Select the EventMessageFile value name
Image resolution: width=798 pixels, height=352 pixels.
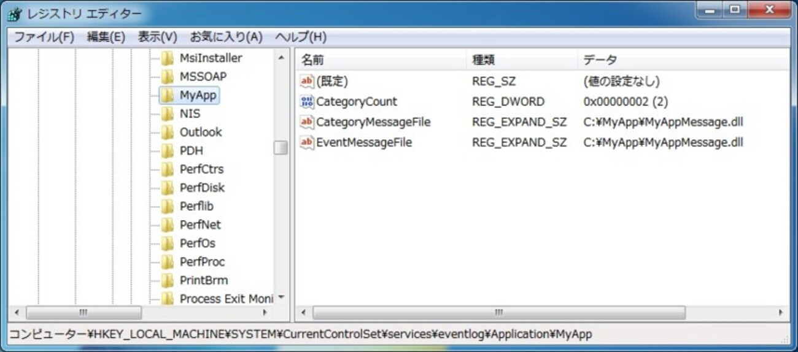[x=364, y=143]
